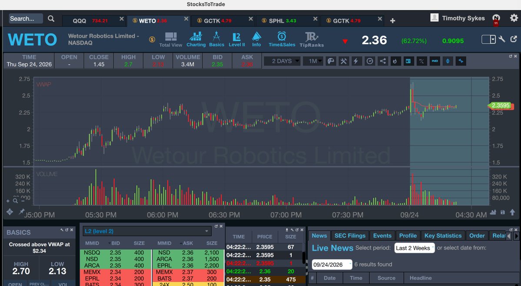521x286 pixels.
Task: Open the Info bell icon
Action: tap(256, 39)
